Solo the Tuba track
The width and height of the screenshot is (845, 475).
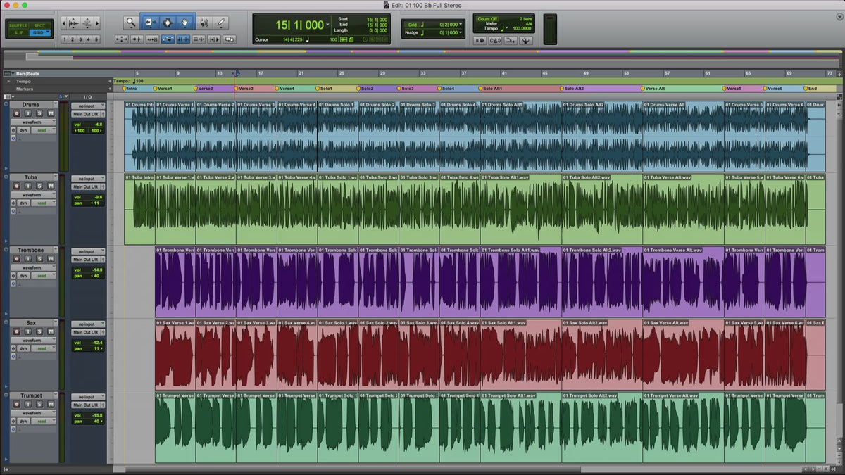(40, 186)
